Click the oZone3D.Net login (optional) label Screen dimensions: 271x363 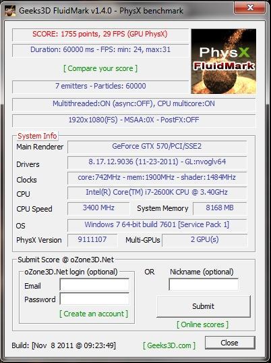click(x=71, y=272)
